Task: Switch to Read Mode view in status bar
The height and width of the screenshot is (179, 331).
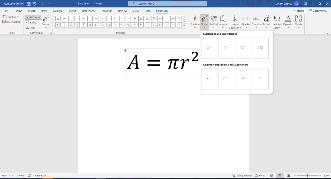Action: pyautogui.click(x=271, y=175)
